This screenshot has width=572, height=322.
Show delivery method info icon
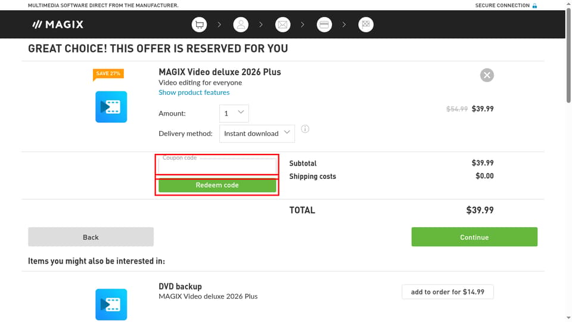click(305, 129)
